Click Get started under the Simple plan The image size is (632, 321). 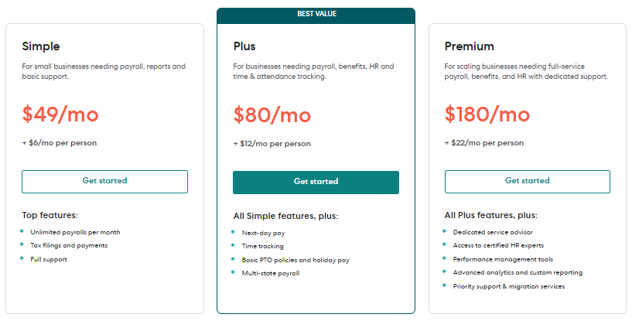coord(104,181)
